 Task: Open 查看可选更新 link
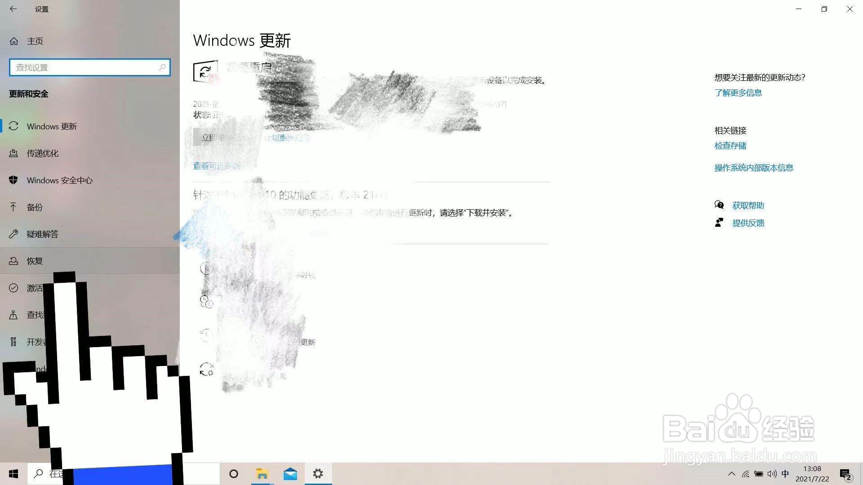(217, 166)
